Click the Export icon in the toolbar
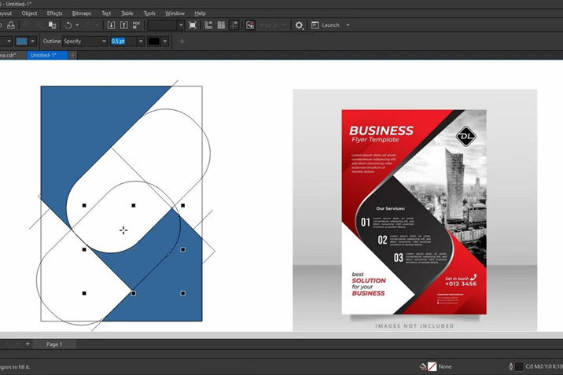The height and width of the screenshot is (375, 563). (x=123, y=25)
